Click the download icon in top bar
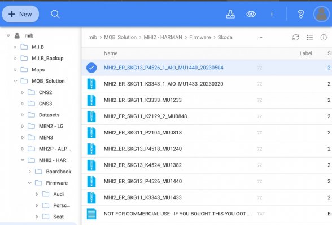 [230, 14]
